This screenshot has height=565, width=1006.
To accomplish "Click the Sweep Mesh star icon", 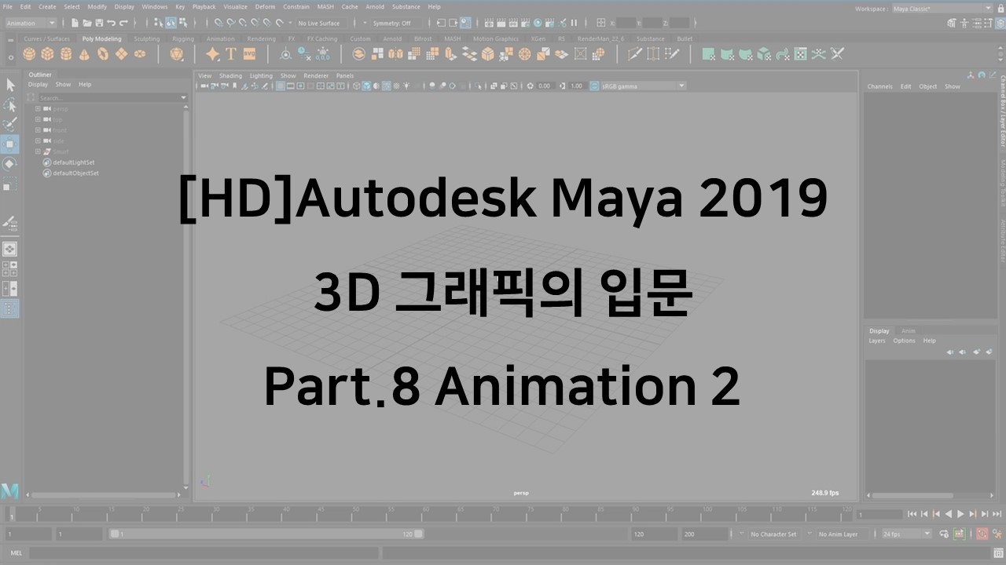I will tap(212, 54).
